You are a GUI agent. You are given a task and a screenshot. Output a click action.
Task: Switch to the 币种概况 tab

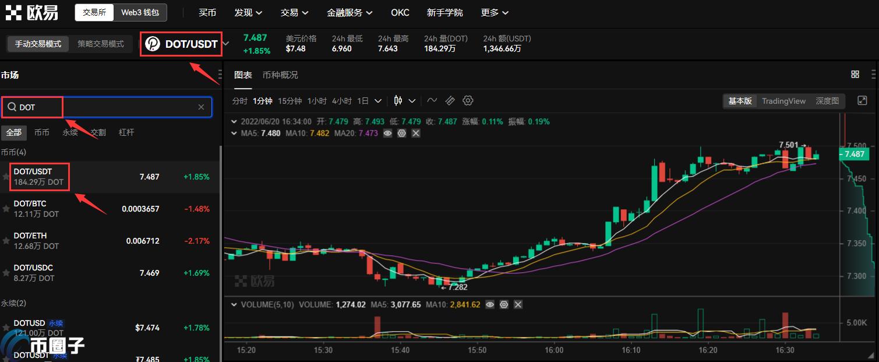pyautogui.click(x=280, y=75)
